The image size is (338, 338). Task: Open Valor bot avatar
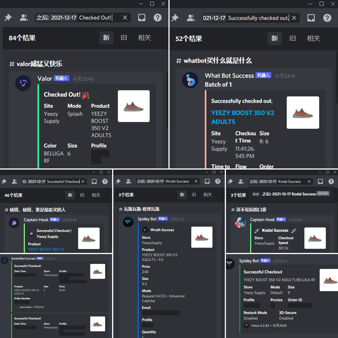[x=23, y=83]
